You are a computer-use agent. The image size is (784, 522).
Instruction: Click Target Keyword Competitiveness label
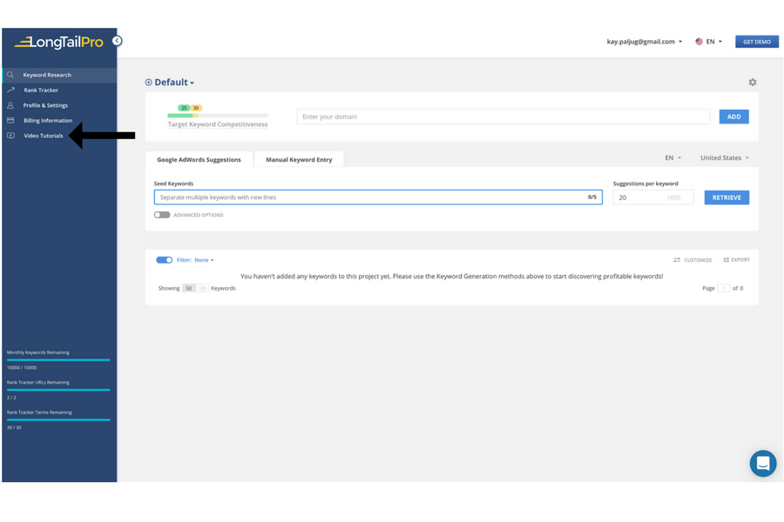[218, 124]
